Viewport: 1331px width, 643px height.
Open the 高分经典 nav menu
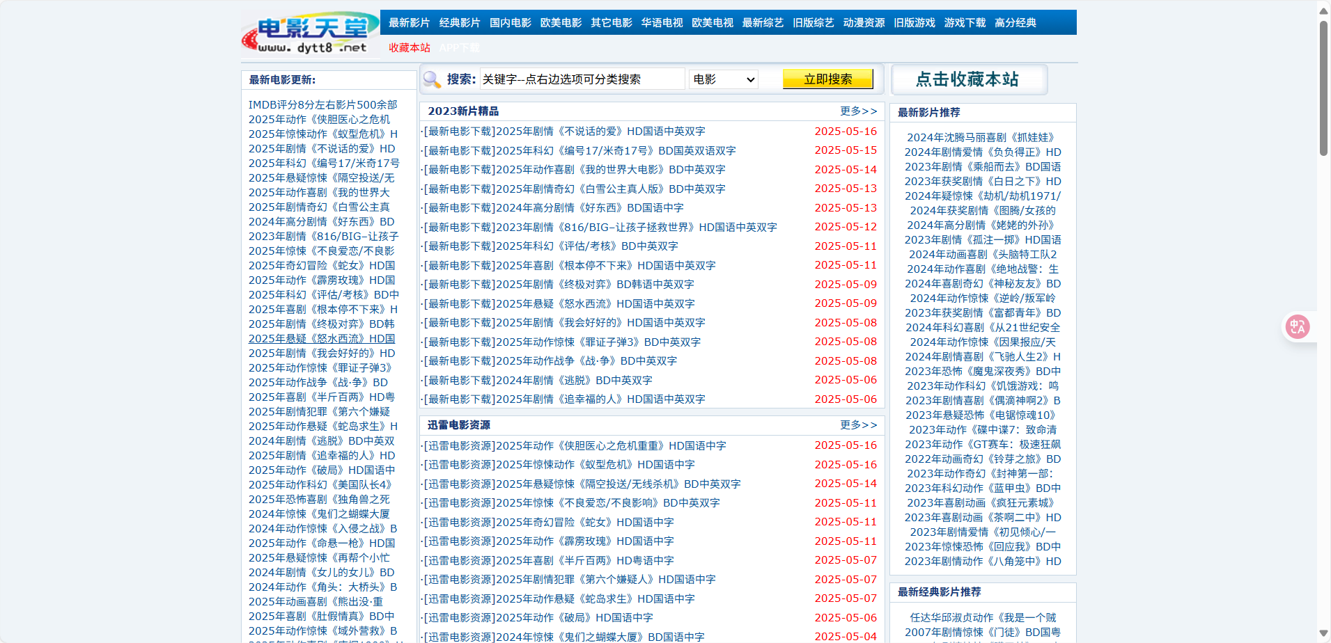pyautogui.click(x=1015, y=23)
